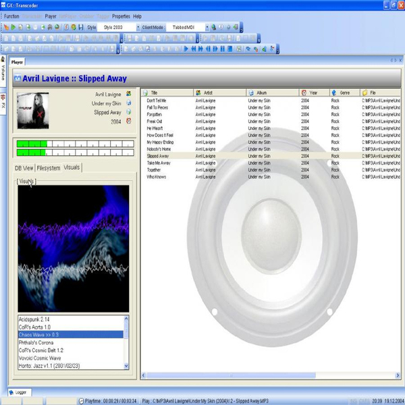This screenshot has width=405, height=405.
Task: Click the green play arrow in top toolbar
Action: point(13,27)
